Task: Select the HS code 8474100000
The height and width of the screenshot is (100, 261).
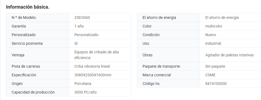Action: coord(216,84)
